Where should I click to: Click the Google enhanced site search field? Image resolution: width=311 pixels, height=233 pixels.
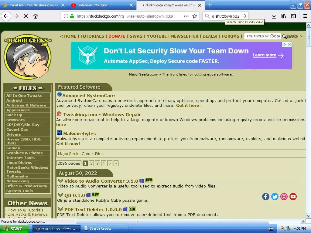(262, 36)
